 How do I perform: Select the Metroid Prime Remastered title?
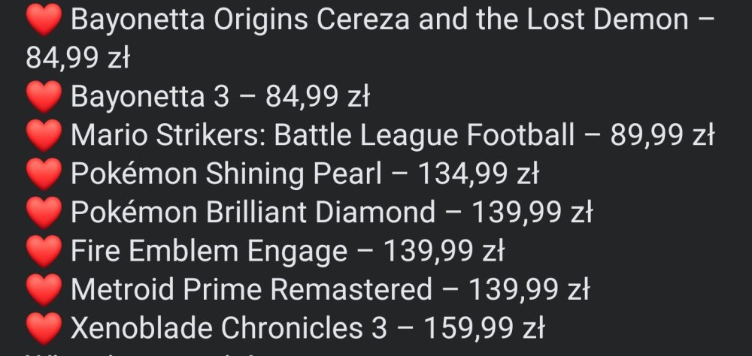coord(251,288)
